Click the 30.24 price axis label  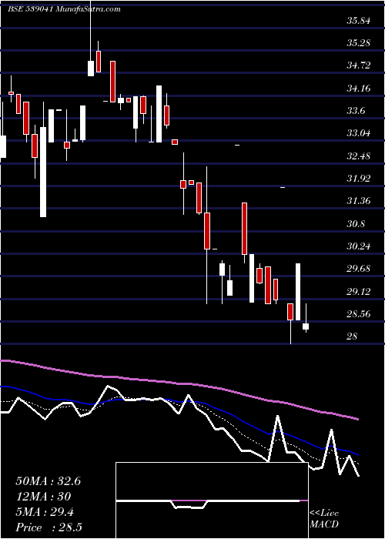point(359,246)
